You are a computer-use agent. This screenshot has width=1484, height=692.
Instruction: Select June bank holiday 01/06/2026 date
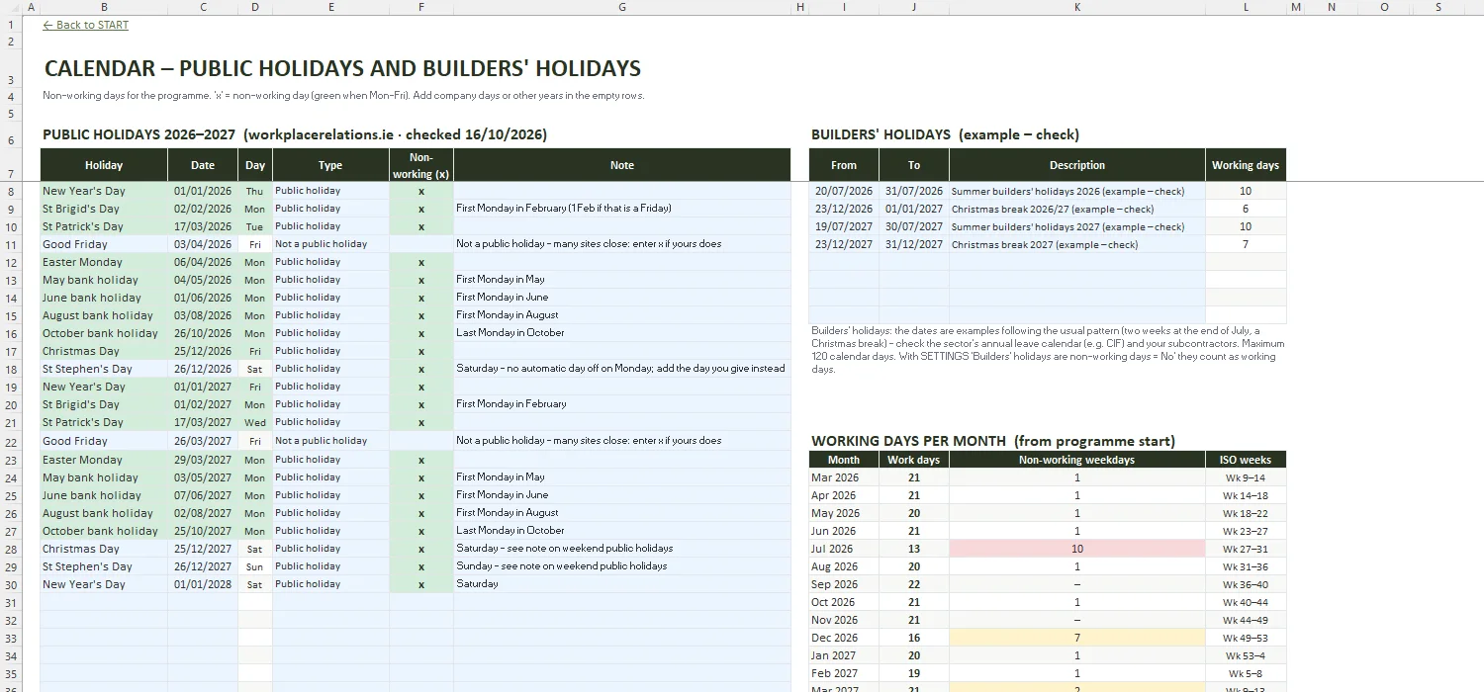(x=203, y=298)
